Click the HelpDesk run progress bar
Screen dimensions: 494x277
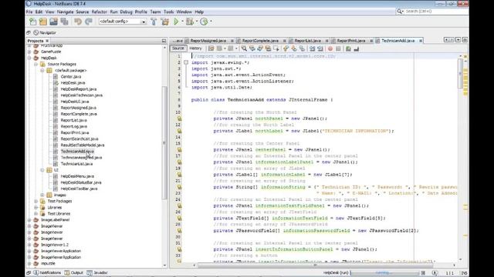[385, 272]
